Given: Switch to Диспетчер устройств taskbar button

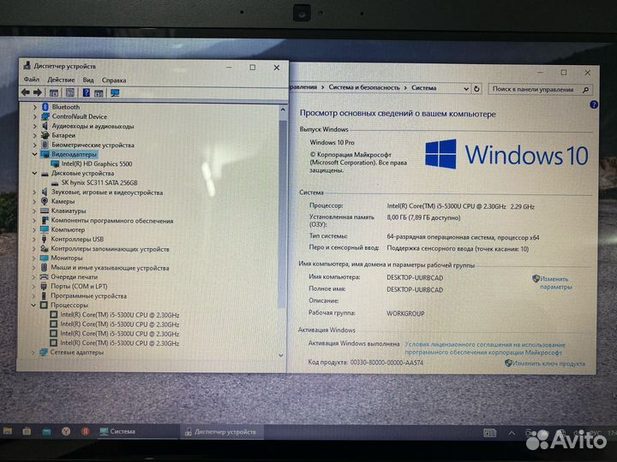Looking at the screenshot, I should (222, 432).
